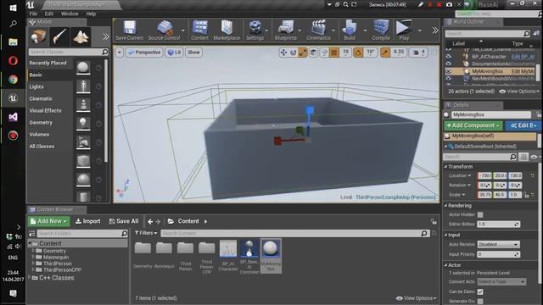
Task: Open the Help menu
Action: (91, 14)
